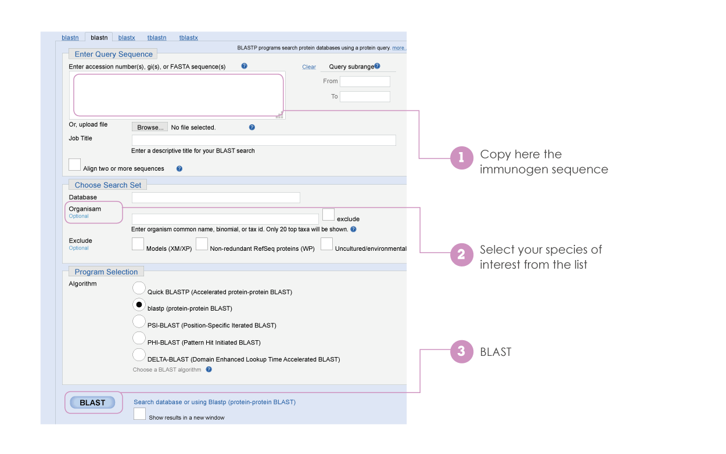Image resolution: width=726 pixels, height=454 pixels.
Task: Click the pink step 1 circle
Action: [x=462, y=157]
